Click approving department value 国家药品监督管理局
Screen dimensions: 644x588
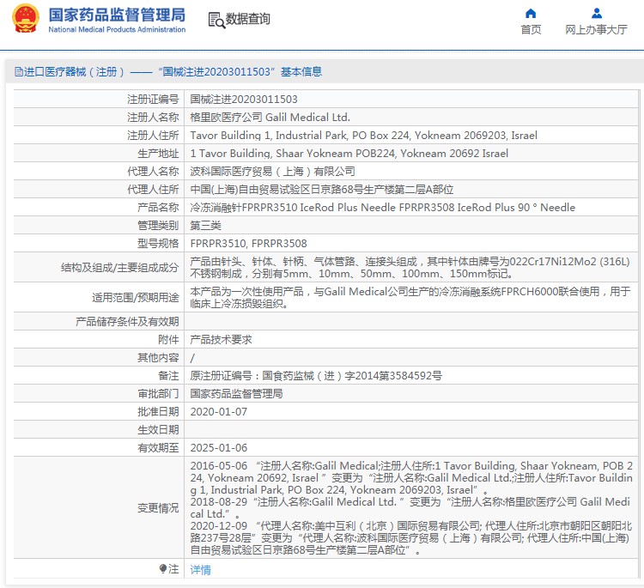point(236,394)
